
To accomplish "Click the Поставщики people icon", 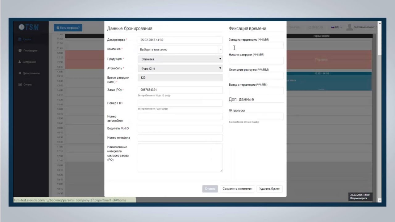I will click(20, 51).
